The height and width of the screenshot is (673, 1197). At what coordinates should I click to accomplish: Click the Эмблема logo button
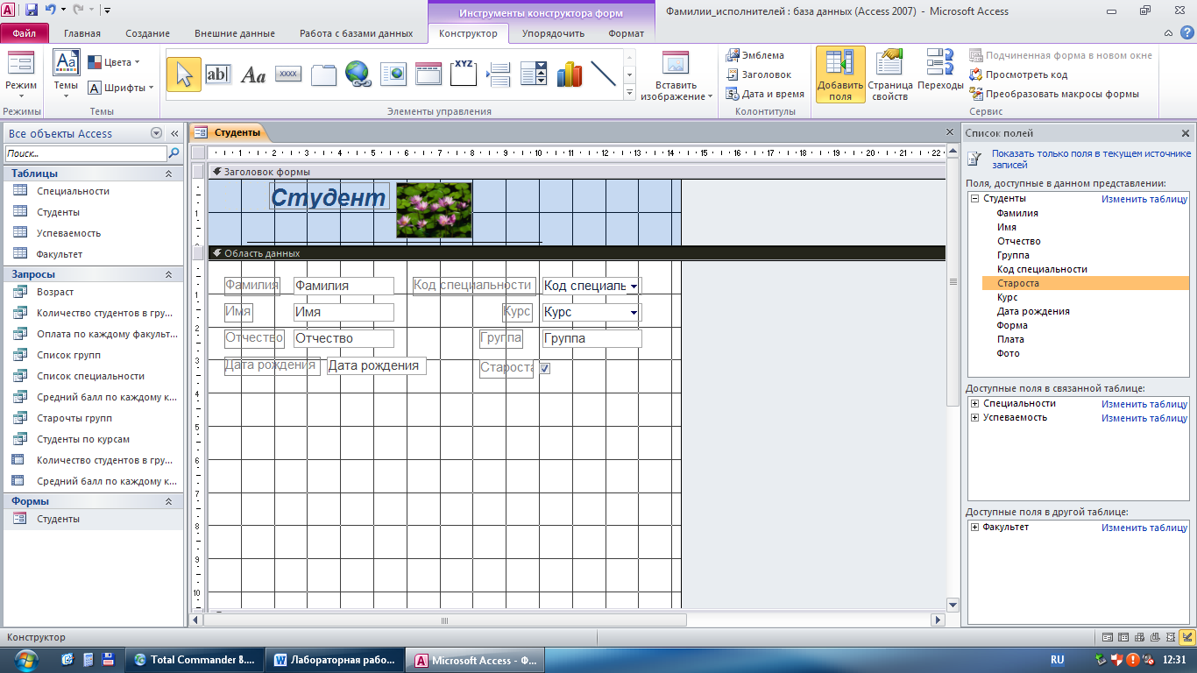click(x=755, y=55)
